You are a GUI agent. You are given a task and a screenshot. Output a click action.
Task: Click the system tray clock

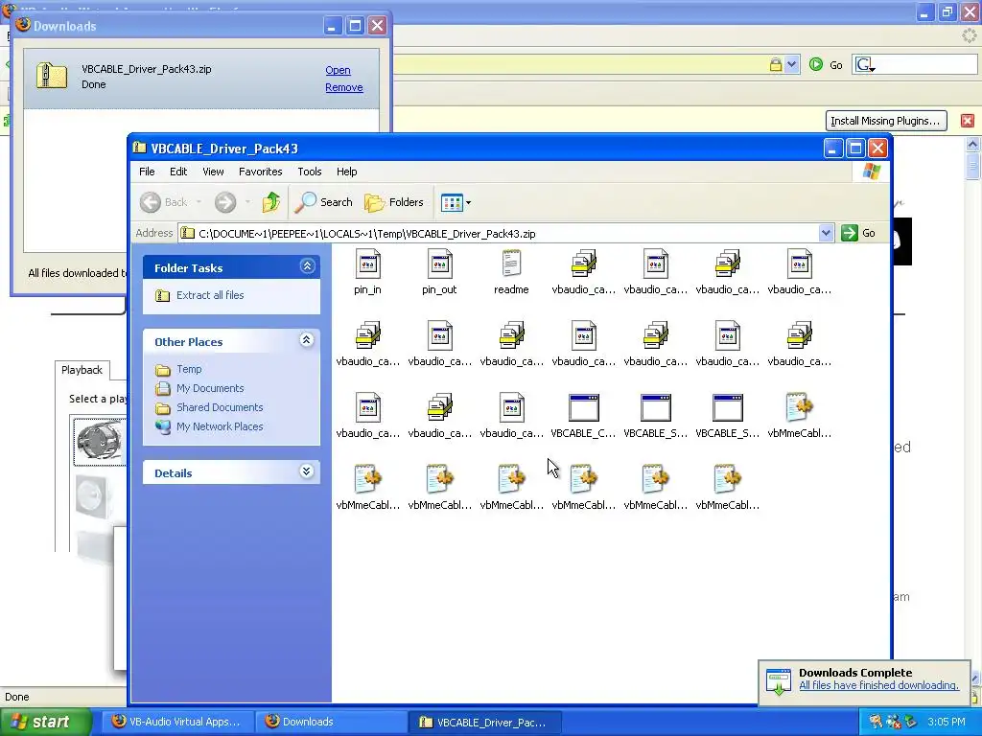(947, 722)
